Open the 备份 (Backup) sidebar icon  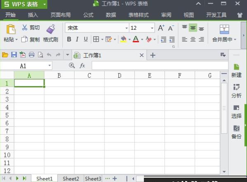pyautogui.click(x=236, y=132)
